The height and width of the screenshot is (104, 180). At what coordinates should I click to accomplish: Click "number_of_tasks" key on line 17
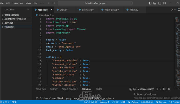(63, 75)
